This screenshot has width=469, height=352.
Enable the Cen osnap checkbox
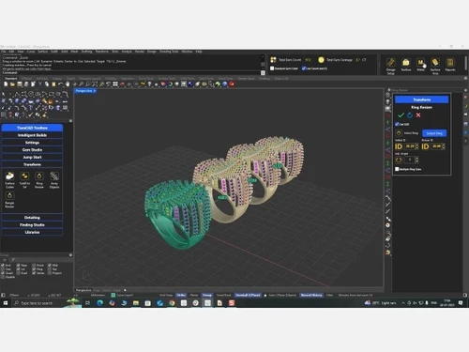click(3, 269)
